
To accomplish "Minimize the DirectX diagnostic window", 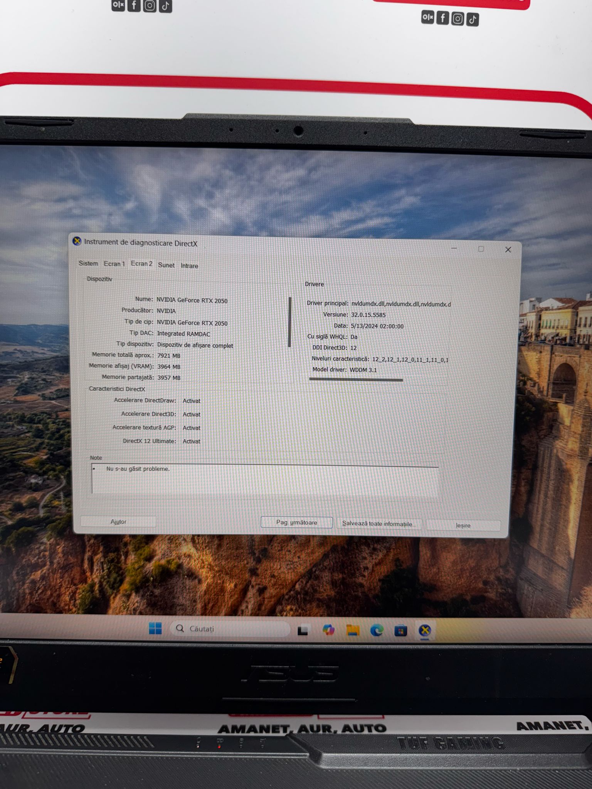I will [x=454, y=248].
